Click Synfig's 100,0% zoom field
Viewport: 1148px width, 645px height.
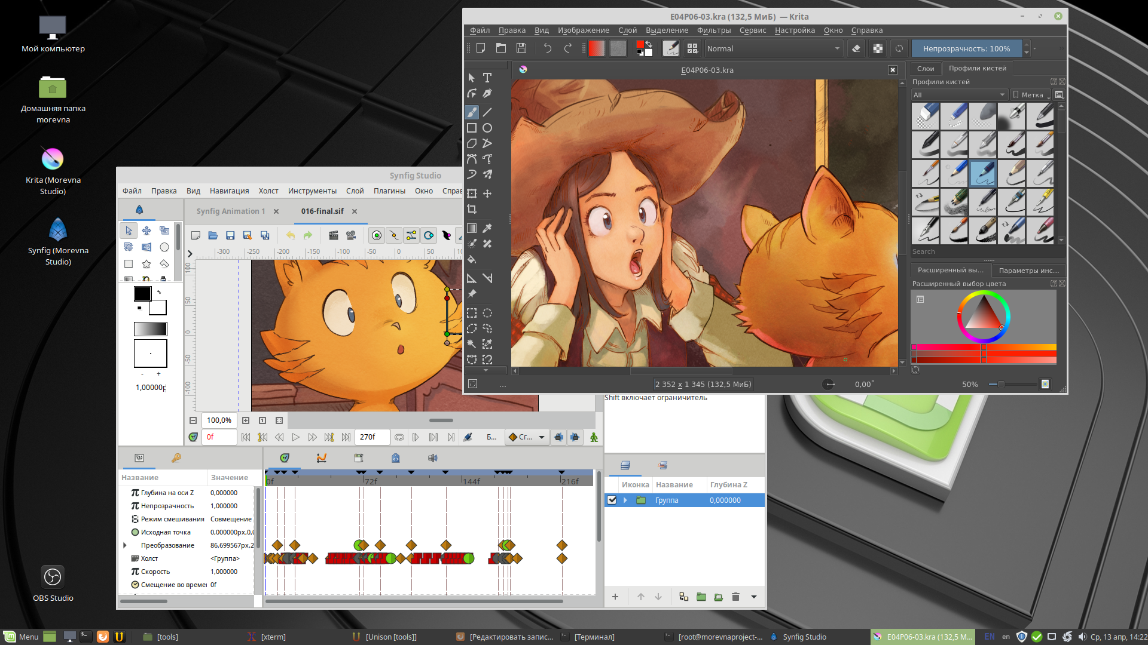[x=219, y=420]
